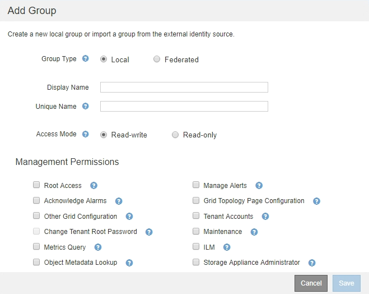Show Metrics Query help icon

click(98, 247)
